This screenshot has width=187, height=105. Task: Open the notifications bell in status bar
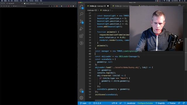[x=184, y=103]
